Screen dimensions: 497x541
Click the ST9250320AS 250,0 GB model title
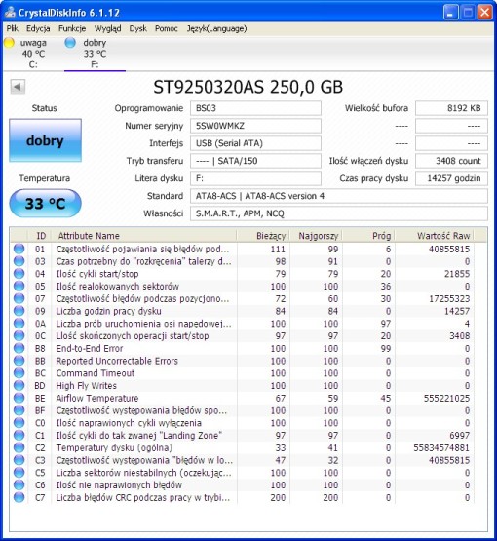[x=248, y=87]
